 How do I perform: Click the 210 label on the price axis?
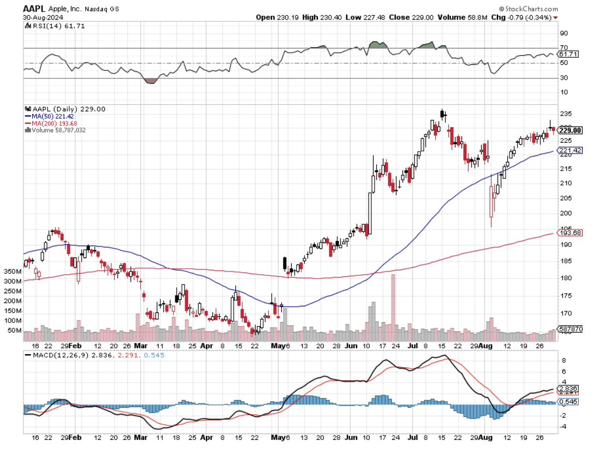566,183
